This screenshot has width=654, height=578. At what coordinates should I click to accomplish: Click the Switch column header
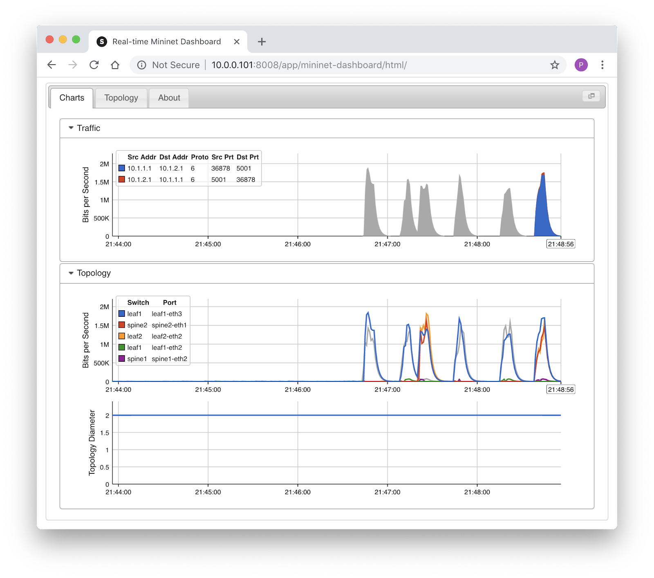pos(138,302)
